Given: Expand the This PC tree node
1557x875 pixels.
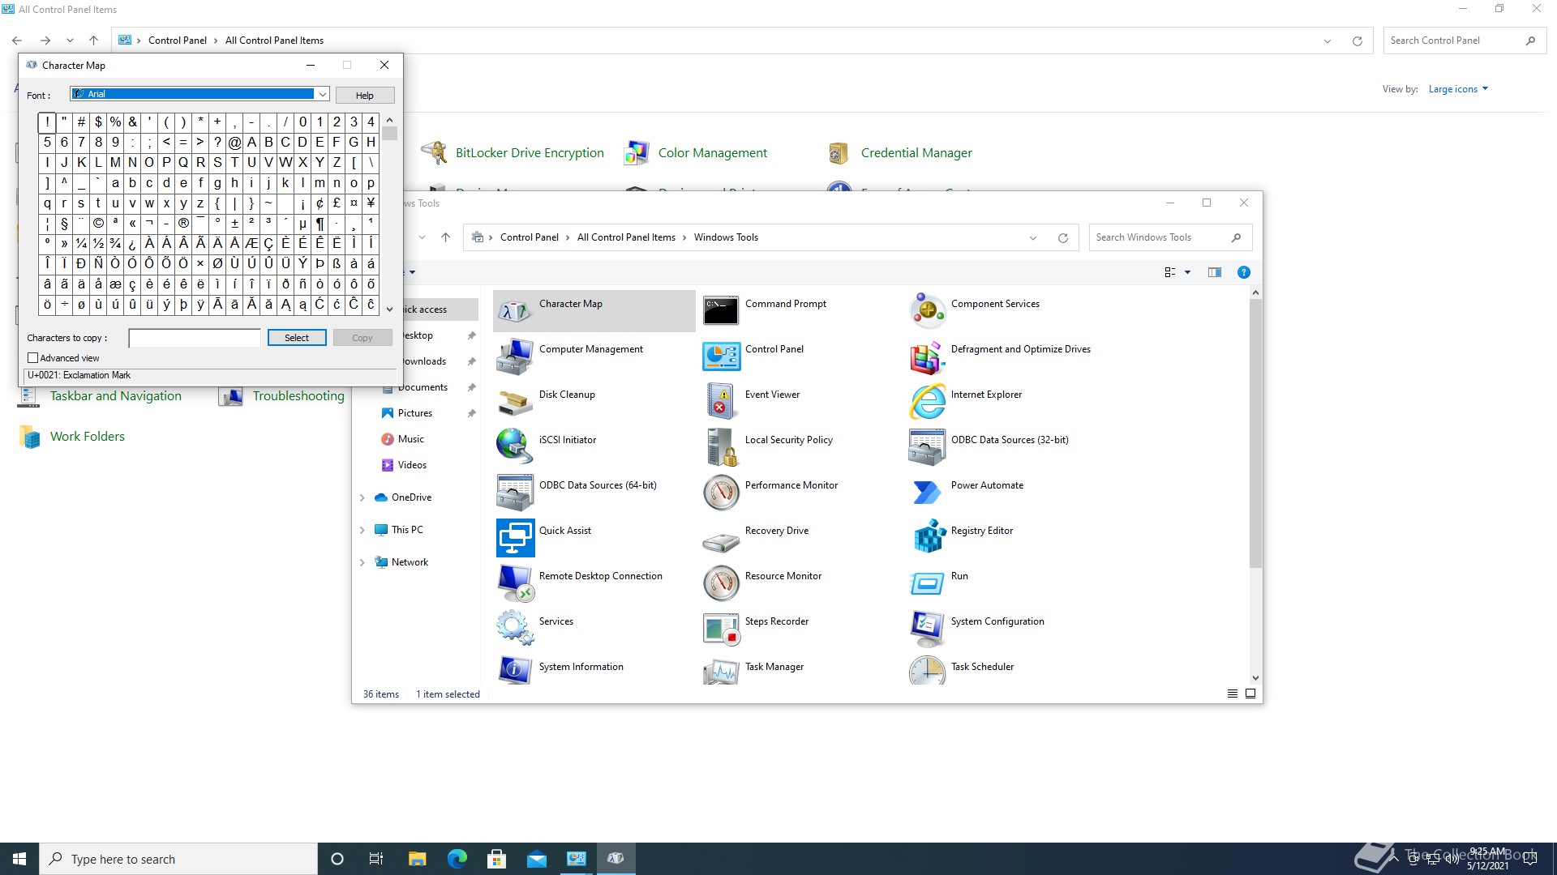Looking at the screenshot, I should (x=362, y=530).
